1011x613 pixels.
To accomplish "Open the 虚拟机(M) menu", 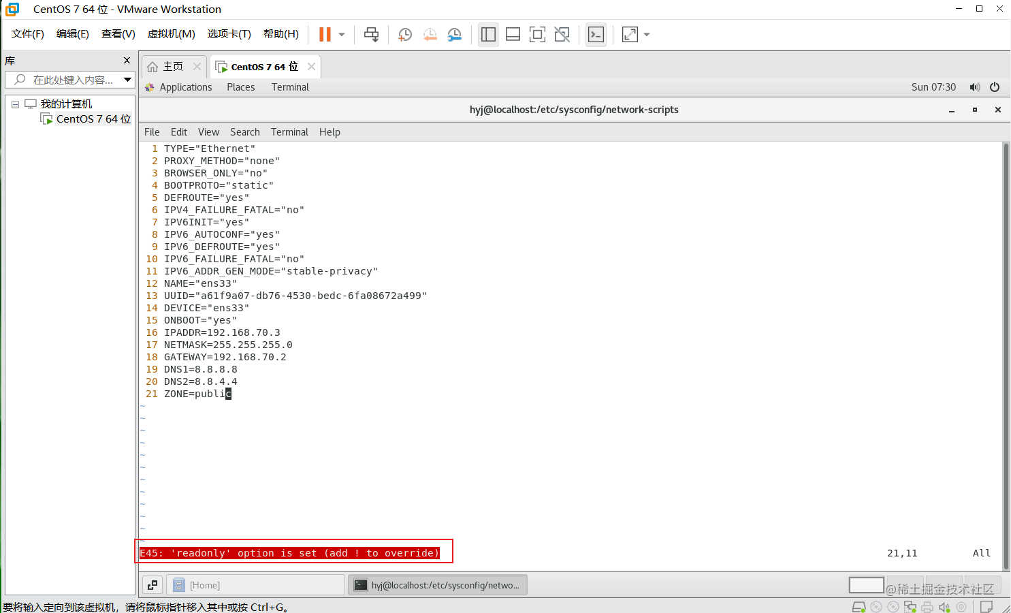I will point(171,34).
